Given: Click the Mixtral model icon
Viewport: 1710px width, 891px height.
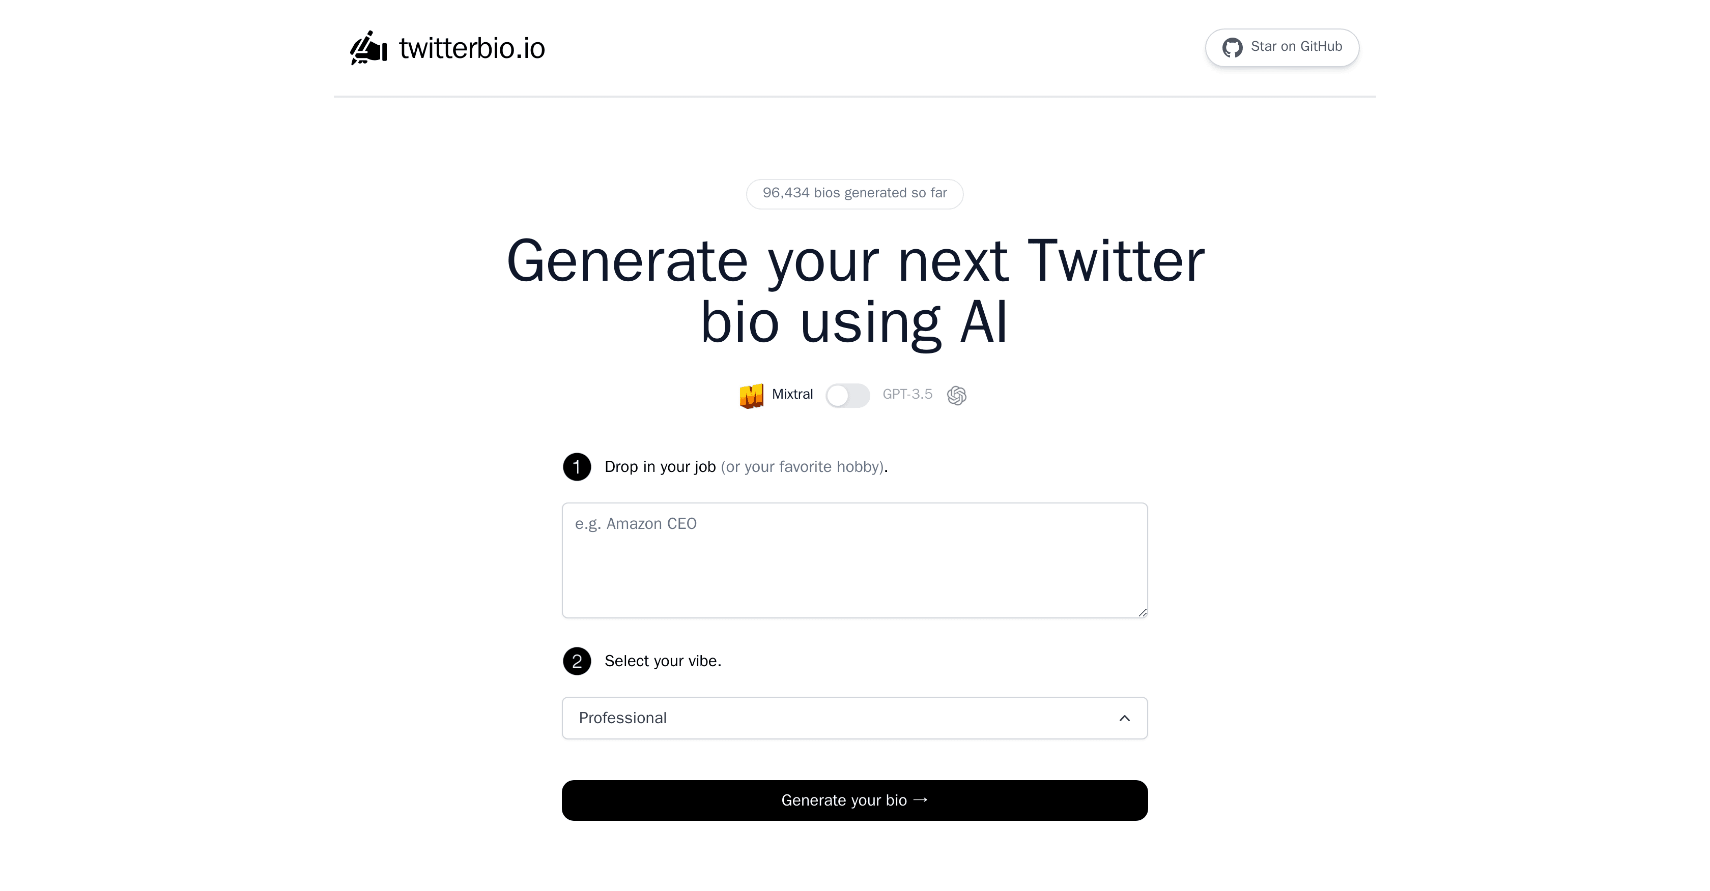Looking at the screenshot, I should click(x=752, y=395).
